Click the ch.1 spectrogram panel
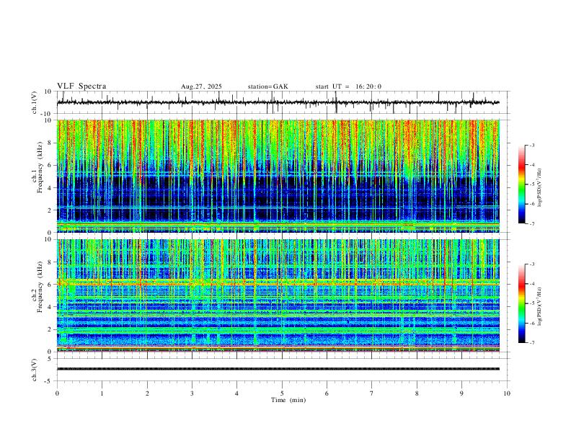The image size is (571, 441). pyautogui.click(x=278, y=176)
